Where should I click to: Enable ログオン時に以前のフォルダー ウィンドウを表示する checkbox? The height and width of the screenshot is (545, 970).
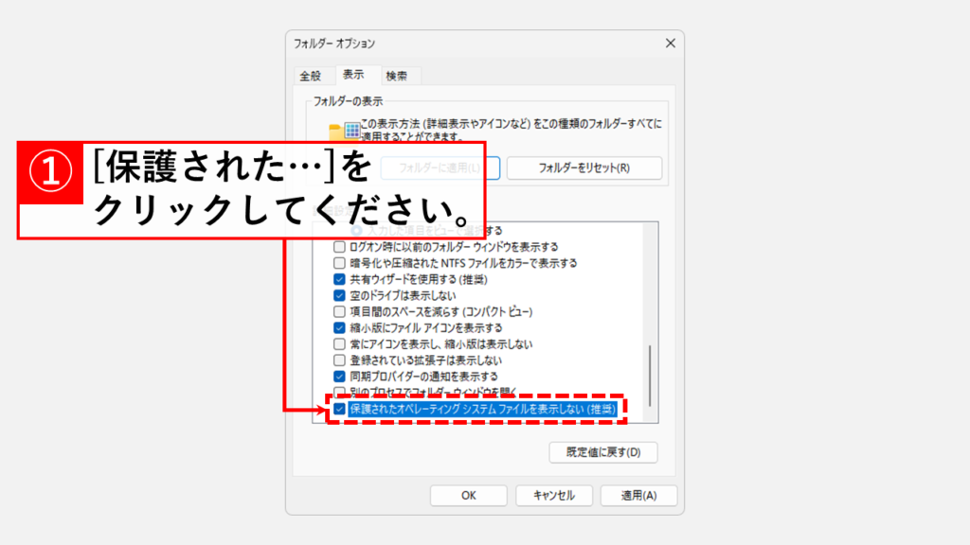coord(340,247)
